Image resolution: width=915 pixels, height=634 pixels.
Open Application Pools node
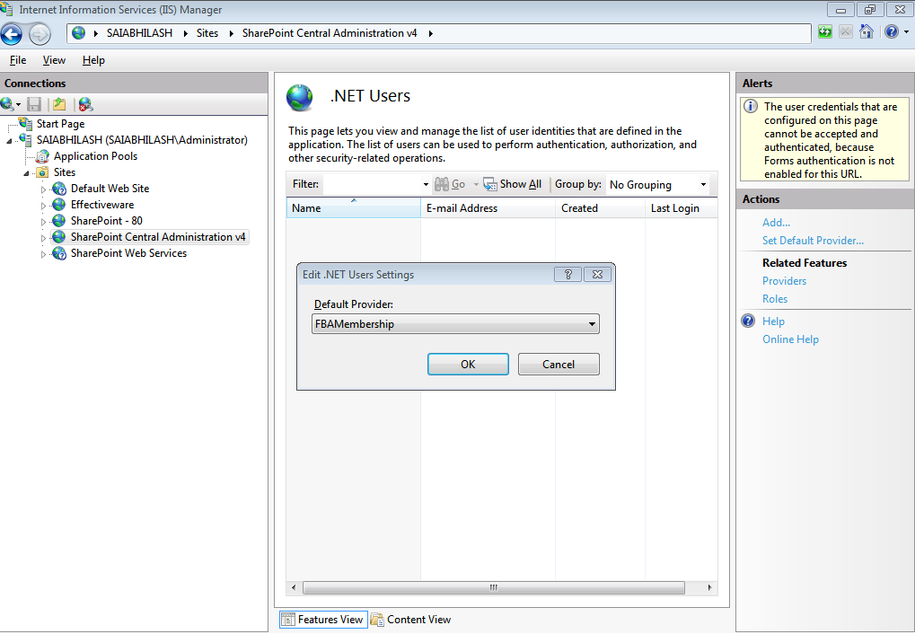coord(96,156)
